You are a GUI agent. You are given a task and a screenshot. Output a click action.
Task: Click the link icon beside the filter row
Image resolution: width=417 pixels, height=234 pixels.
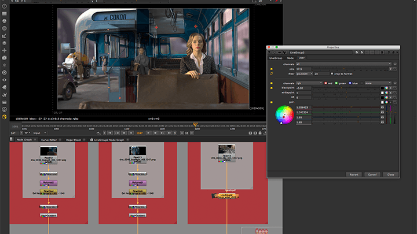click(272, 73)
